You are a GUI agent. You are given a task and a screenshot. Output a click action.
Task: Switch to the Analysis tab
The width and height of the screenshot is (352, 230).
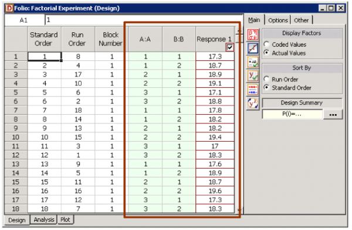(x=44, y=219)
